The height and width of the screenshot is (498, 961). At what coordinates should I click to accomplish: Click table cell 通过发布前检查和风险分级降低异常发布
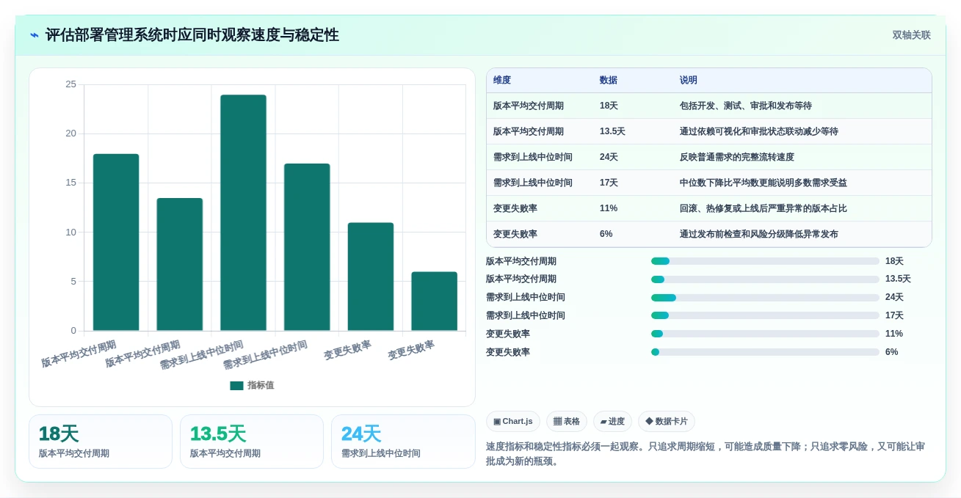[x=759, y=234]
